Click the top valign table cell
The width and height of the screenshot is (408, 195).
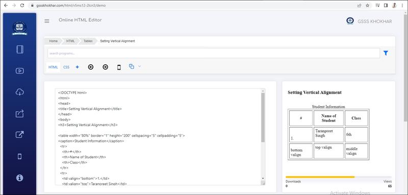328,151
